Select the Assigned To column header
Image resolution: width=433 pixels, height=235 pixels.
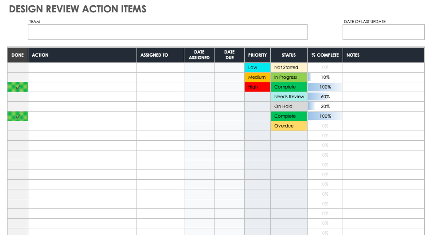160,55
